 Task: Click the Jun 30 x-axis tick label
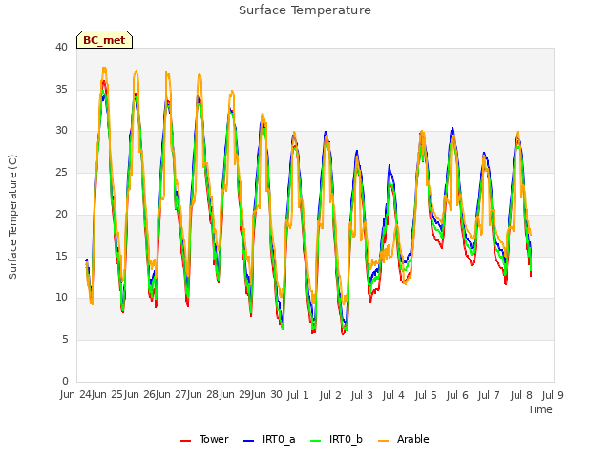pos(266,394)
